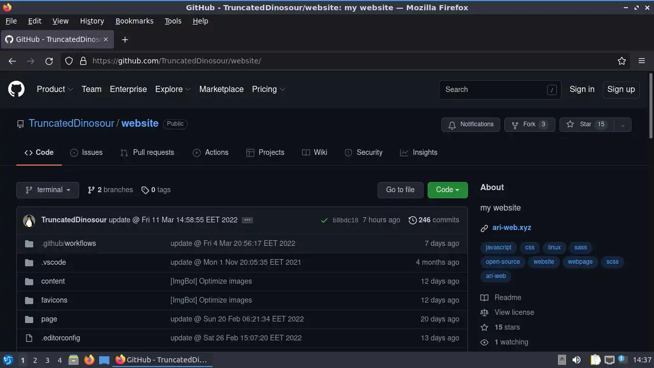Viewport: 654px width, 368px height.
Task: Click the Notifications bell button
Action: coord(471,125)
